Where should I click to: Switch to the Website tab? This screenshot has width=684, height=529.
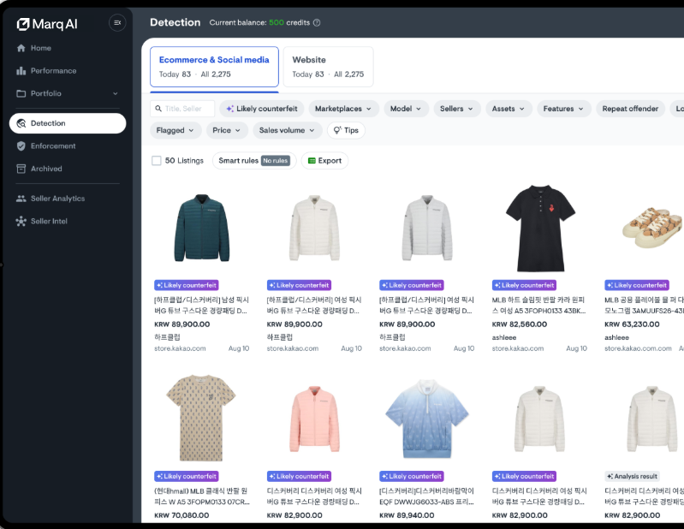pyautogui.click(x=328, y=67)
